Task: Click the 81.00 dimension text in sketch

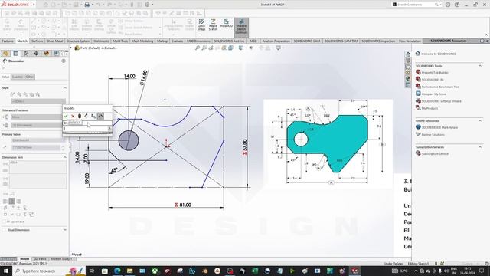Action: [185, 205]
